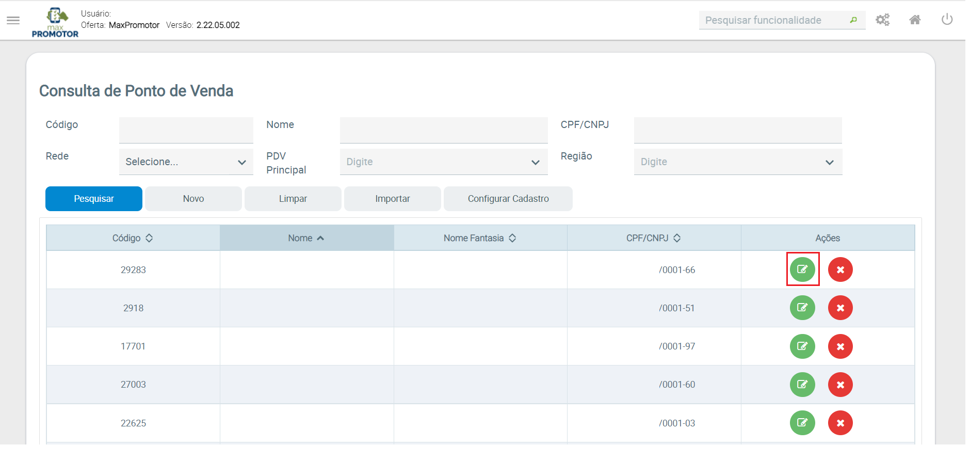970x461 pixels.
Task: Click the search magnifier icon in header
Action: pyautogui.click(x=853, y=20)
